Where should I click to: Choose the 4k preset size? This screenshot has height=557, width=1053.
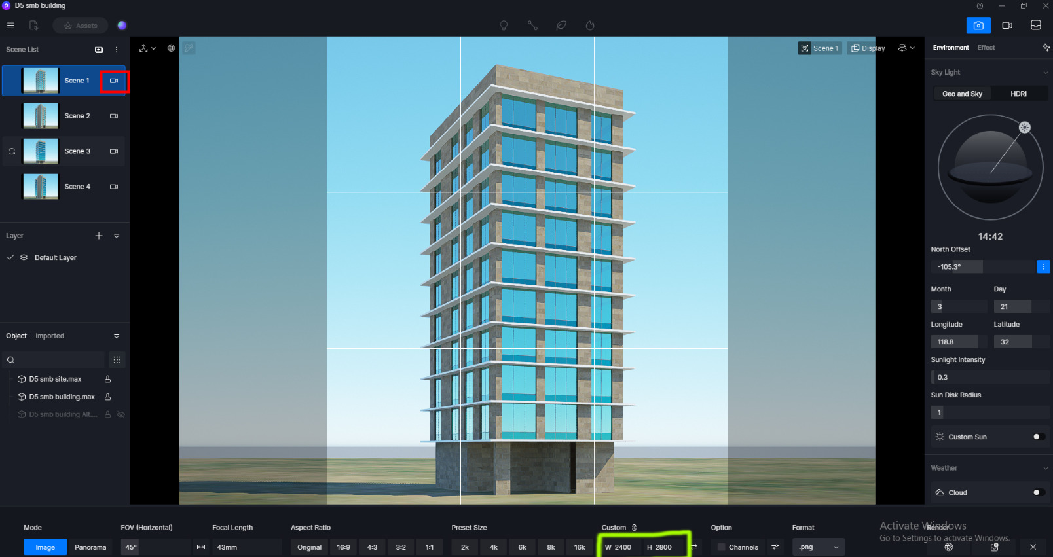point(494,547)
